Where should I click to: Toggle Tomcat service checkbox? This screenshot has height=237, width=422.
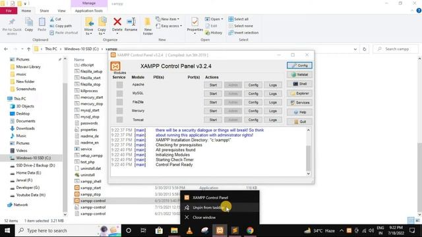tap(119, 120)
